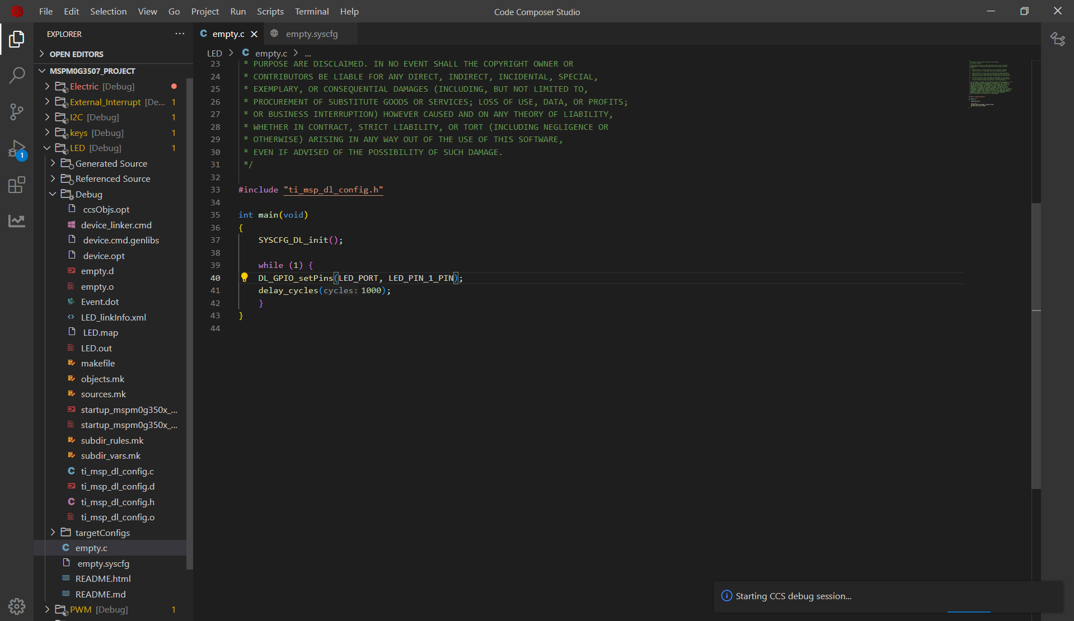The width and height of the screenshot is (1074, 621).
Task: Click the C file icon in breadcrumb
Action: tap(245, 53)
